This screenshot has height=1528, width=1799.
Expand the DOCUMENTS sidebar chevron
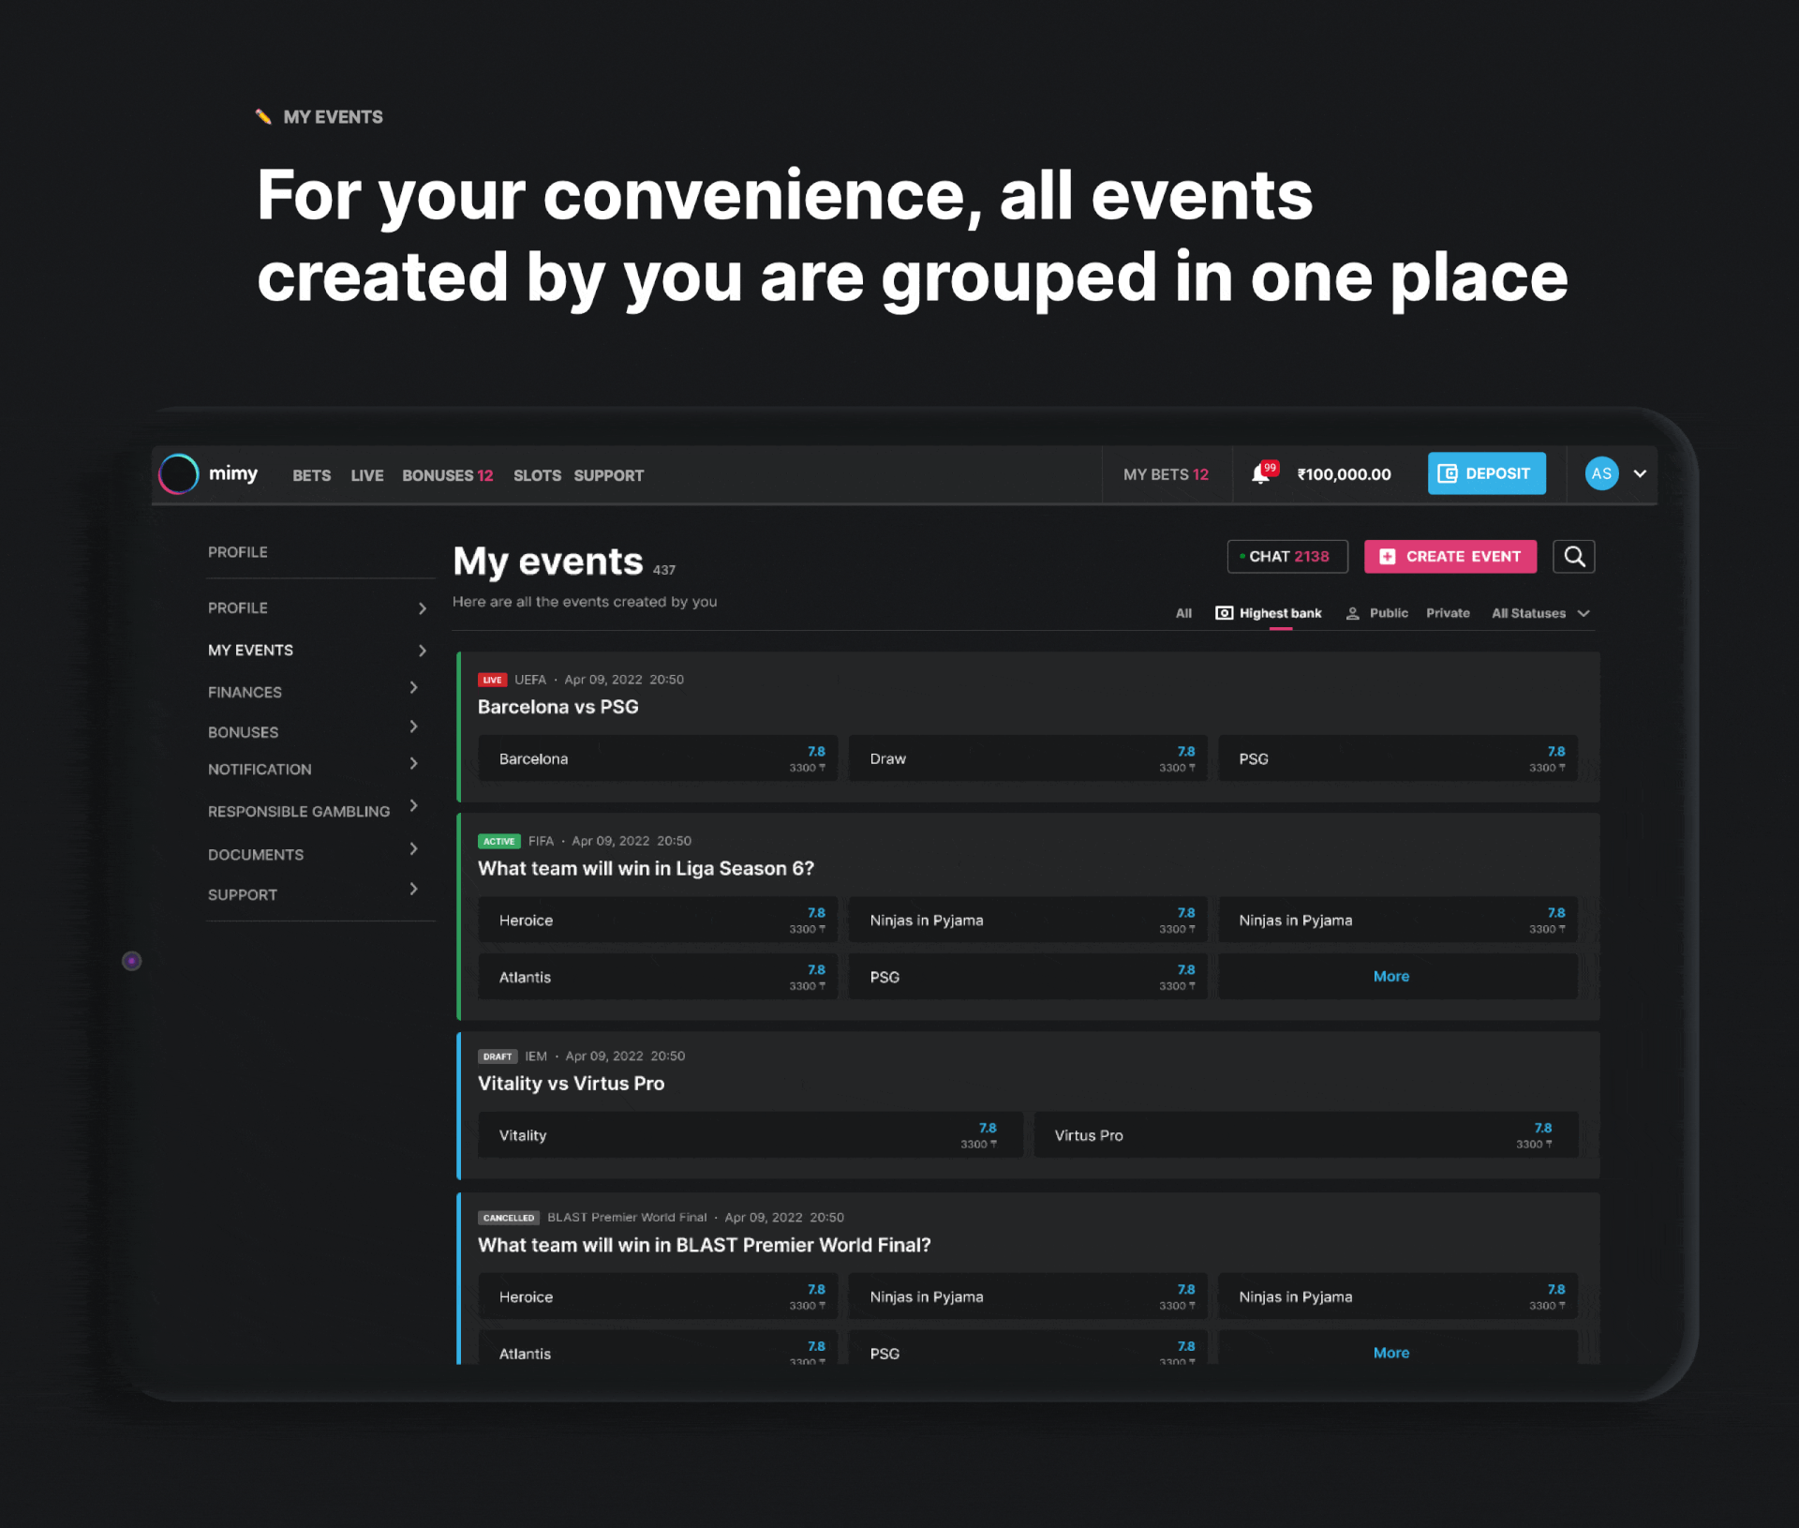[x=413, y=849]
